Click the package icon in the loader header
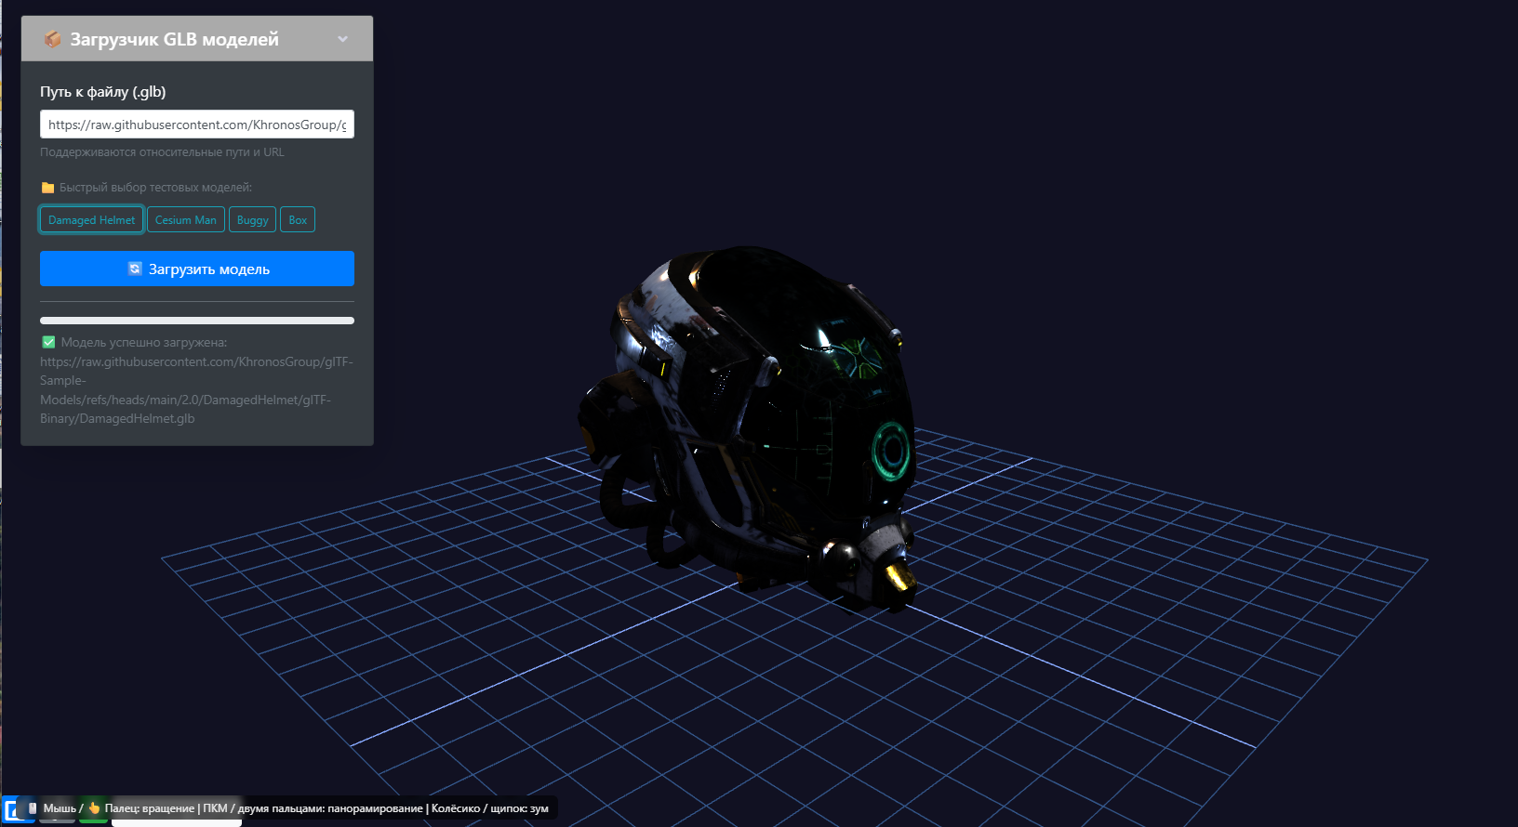The image size is (1518, 827). (x=53, y=39)
